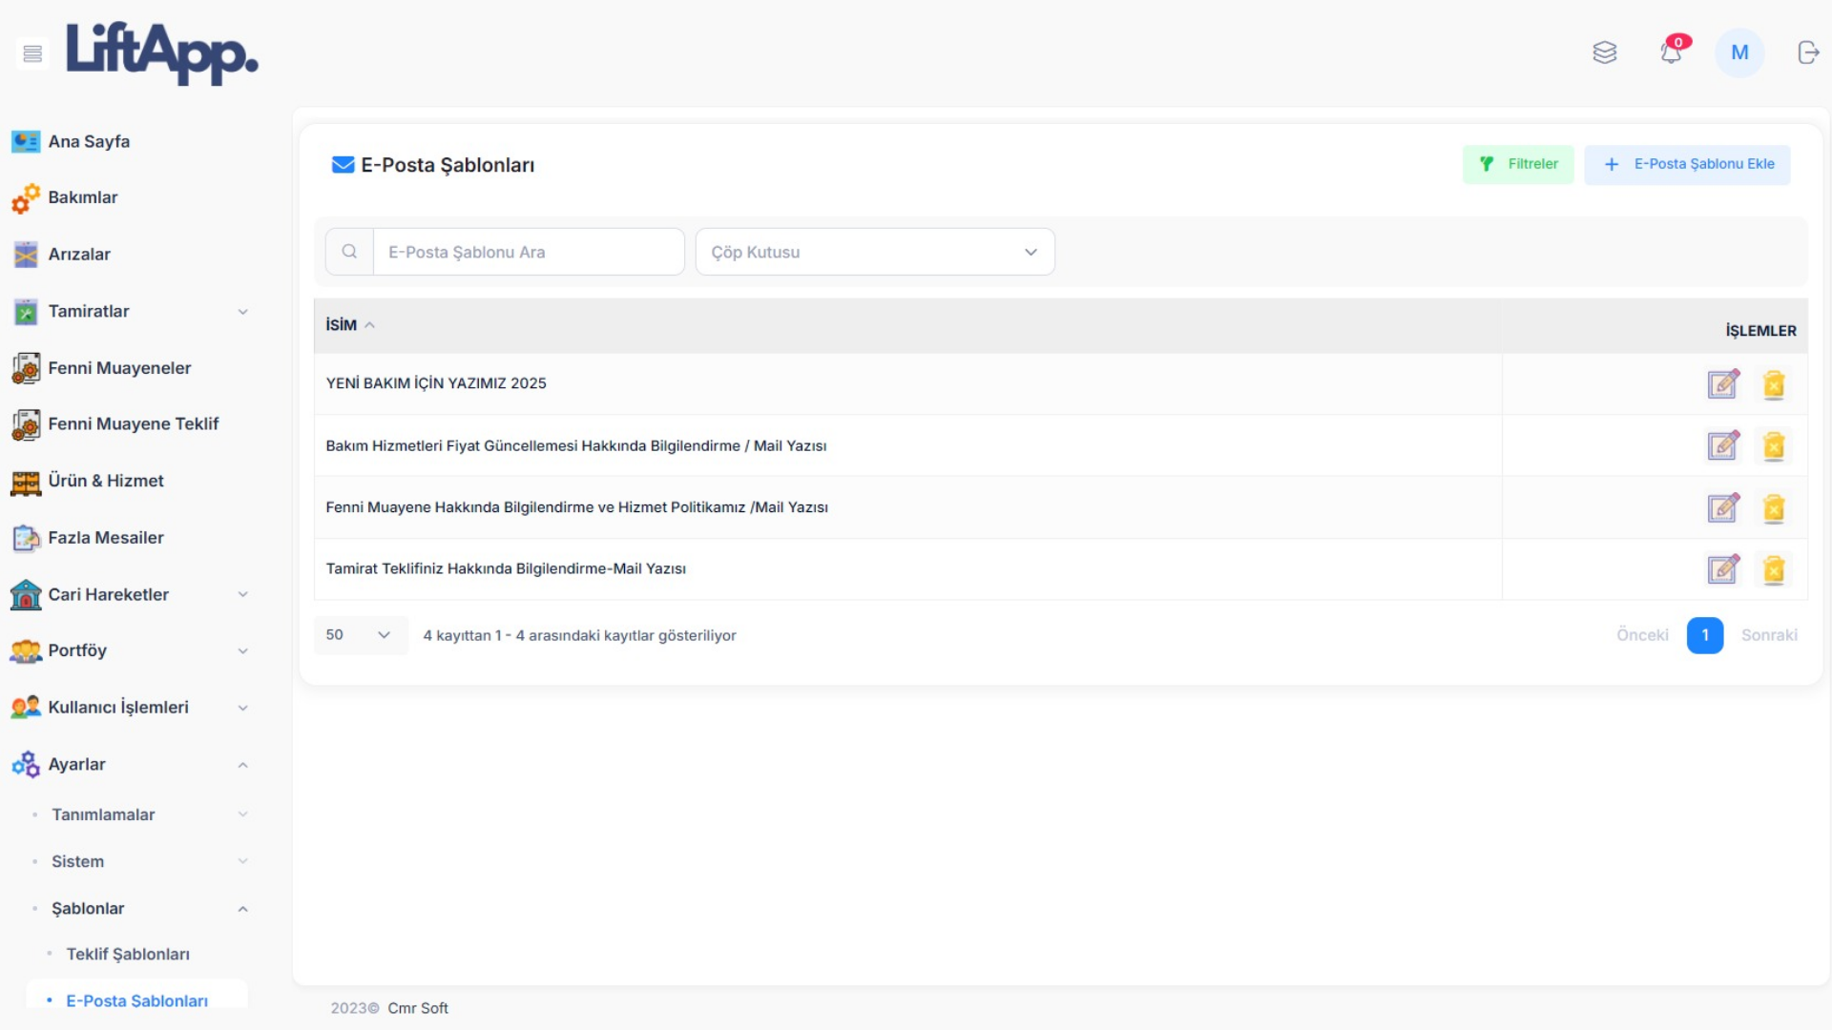
Task: Click E-Posta Şablonu Ekle button
Action: click(1687, 164)
